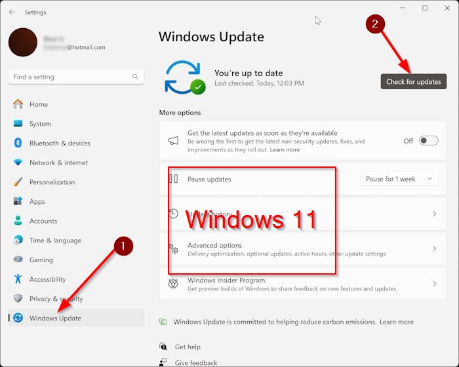
Task: Click Check for updates button
Action: [x=413, y=82]
